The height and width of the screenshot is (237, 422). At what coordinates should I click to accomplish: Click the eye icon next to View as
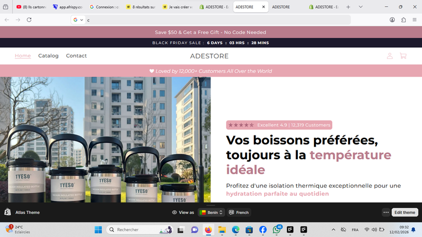[x=174, y=213]
